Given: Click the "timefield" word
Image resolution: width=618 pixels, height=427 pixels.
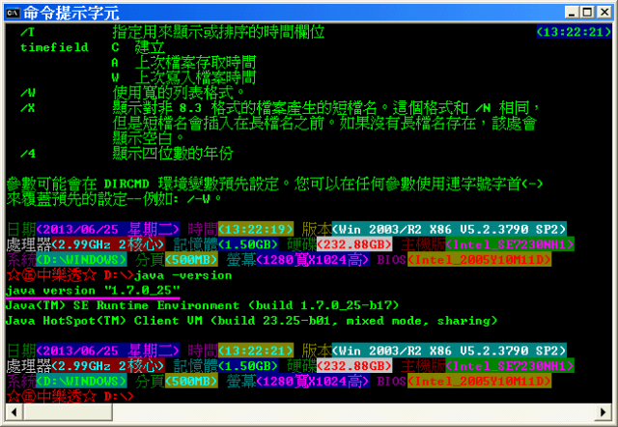Looking at the screenshot, I should [x=54, y=47].
